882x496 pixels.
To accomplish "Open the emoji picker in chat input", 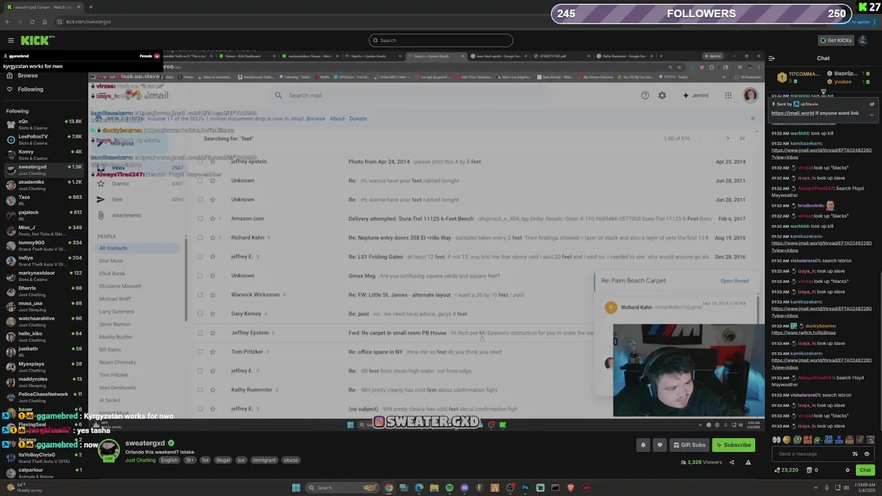I will (867, 454).
